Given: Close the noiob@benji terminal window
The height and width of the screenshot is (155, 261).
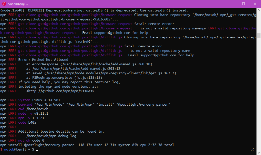Looking at the screenshot, I should 255,4.
